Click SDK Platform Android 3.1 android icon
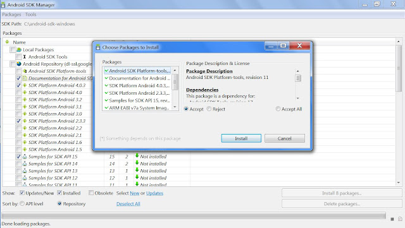This screenshot has height=228, width=405. [x=25, y=107]
